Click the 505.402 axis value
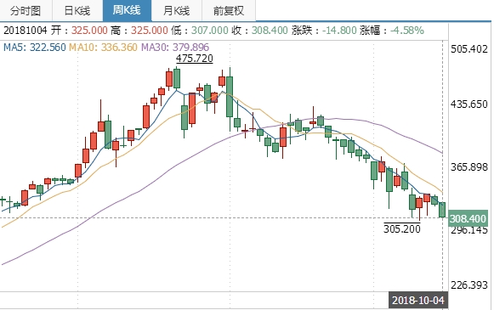The image size is (494, 310). [x=469, y=48]
